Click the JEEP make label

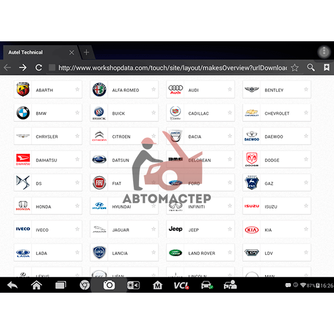[193, 230]
